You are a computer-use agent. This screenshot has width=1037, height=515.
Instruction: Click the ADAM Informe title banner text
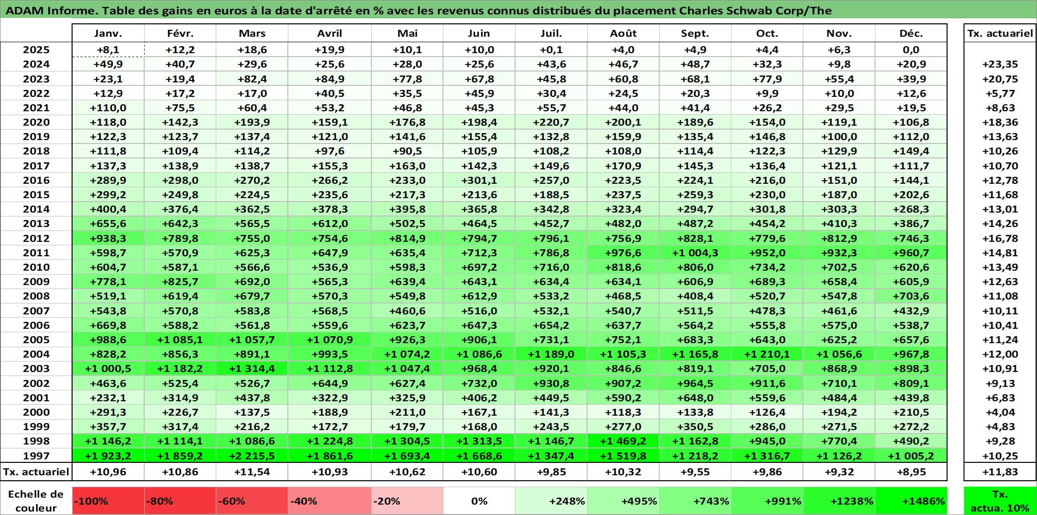tap(419, 10)
